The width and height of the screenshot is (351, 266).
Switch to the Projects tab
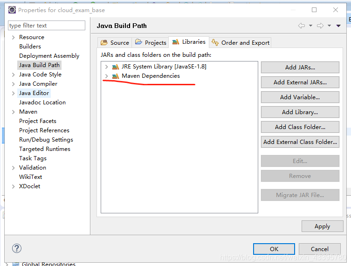coord(151,42)
